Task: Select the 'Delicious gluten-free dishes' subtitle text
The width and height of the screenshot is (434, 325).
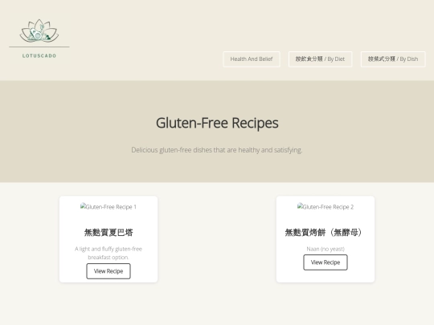Action: point(217,150)
